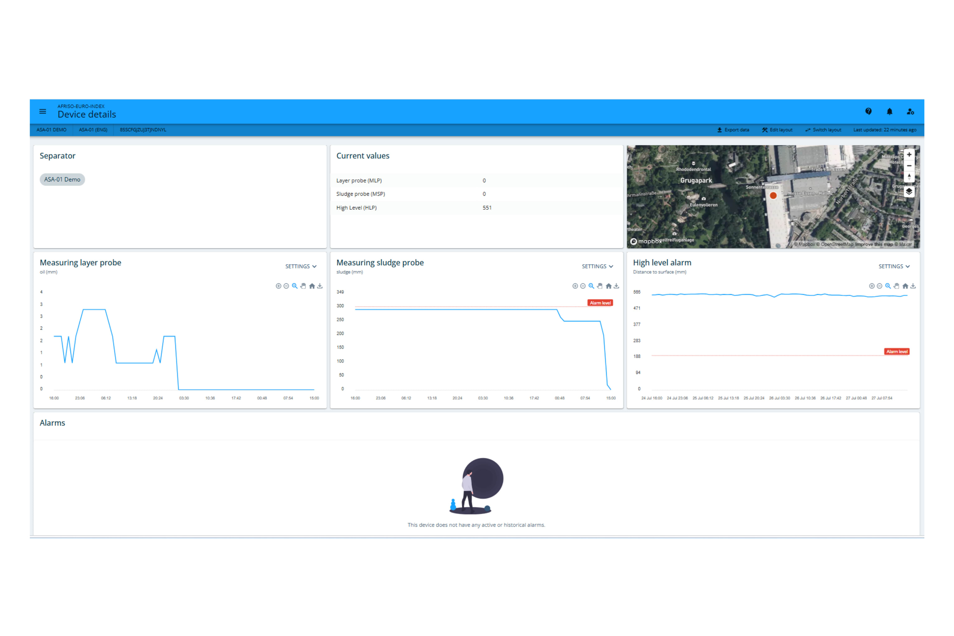The width and height of the screenshot is (954, 636).
Task: Click Alarm level label on sludge chart
Action: (600, 303)
